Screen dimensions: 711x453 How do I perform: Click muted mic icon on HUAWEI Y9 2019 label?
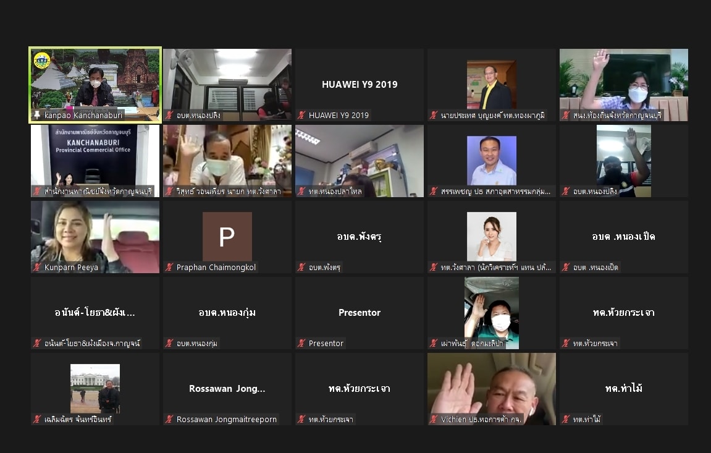pos(301,116)
